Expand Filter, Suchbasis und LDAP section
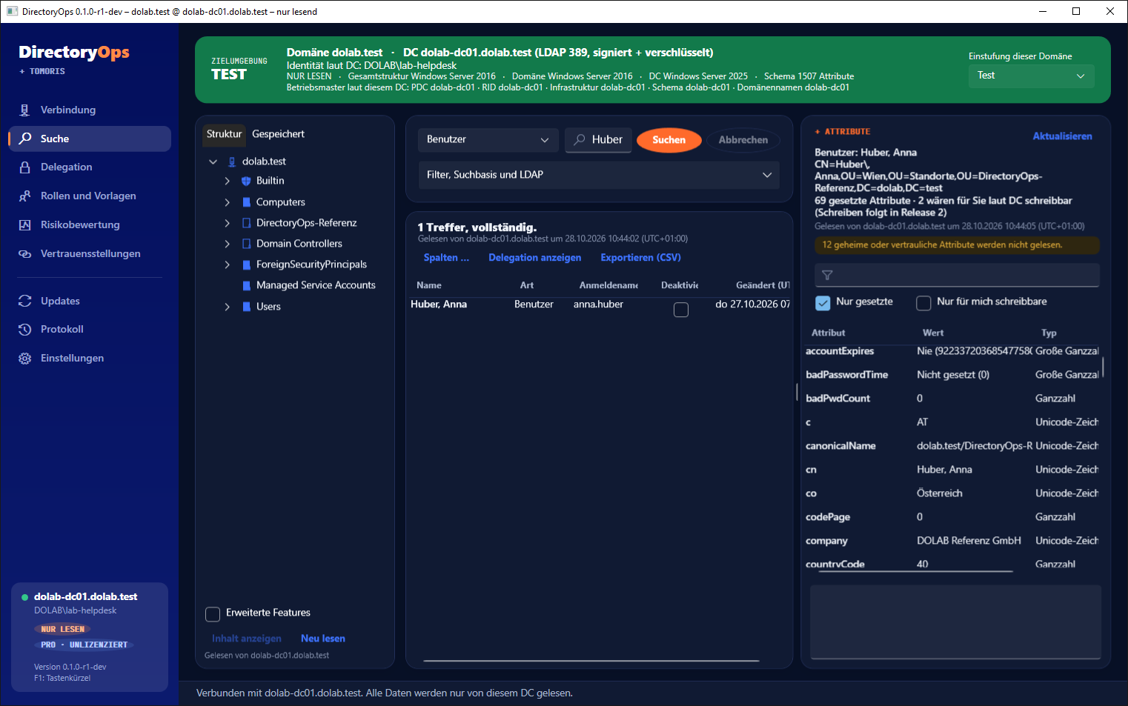 pos(599,175)
